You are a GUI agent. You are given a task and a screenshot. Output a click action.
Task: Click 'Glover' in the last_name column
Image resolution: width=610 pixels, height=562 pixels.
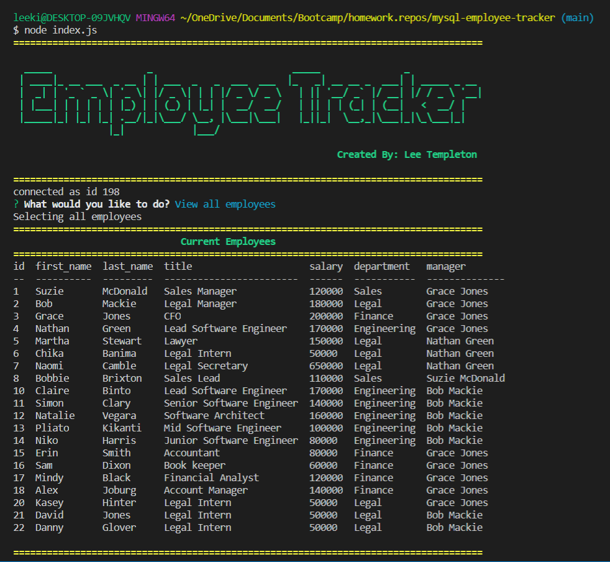tap(119, 528)
